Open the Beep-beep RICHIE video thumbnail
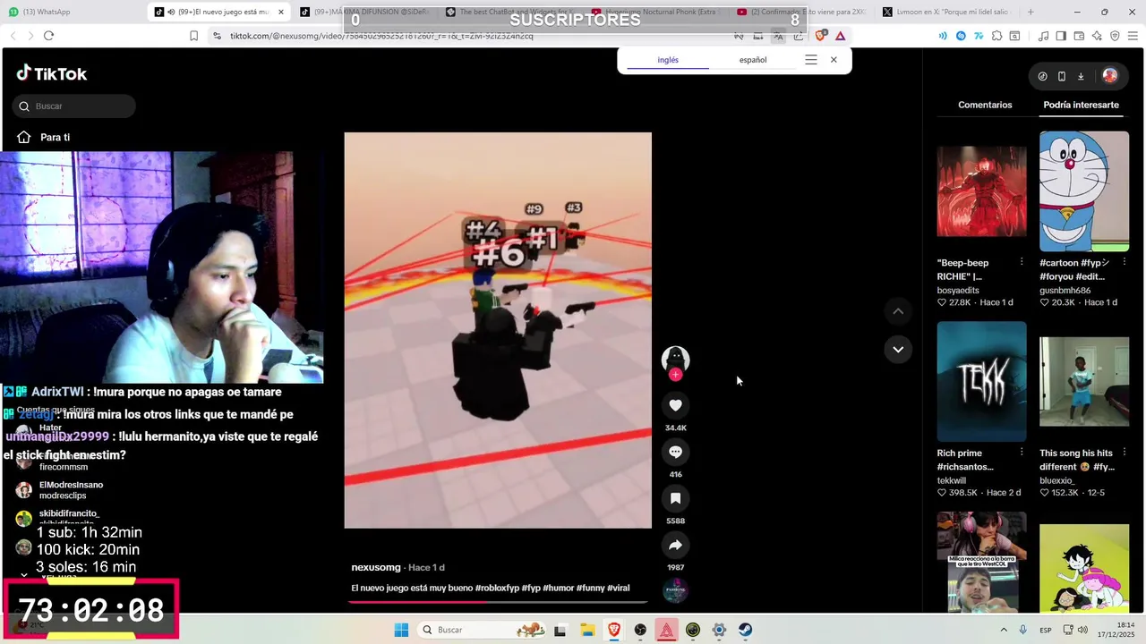 (x=981, y=191)
